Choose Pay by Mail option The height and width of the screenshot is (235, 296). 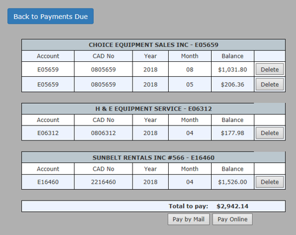tap(188, 219)
